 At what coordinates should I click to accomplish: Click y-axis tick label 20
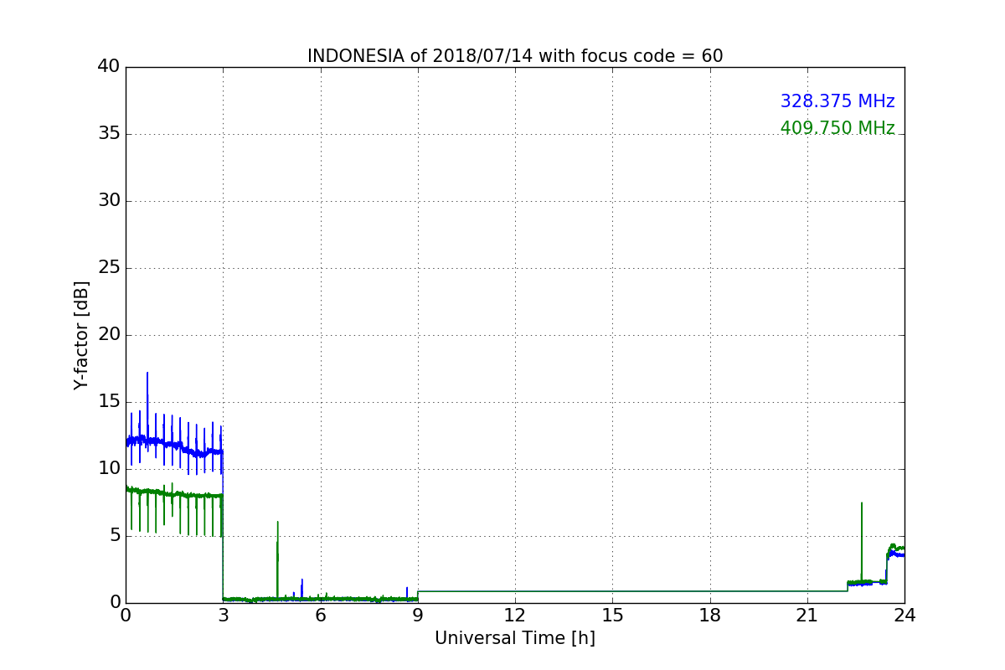point(108,335)
